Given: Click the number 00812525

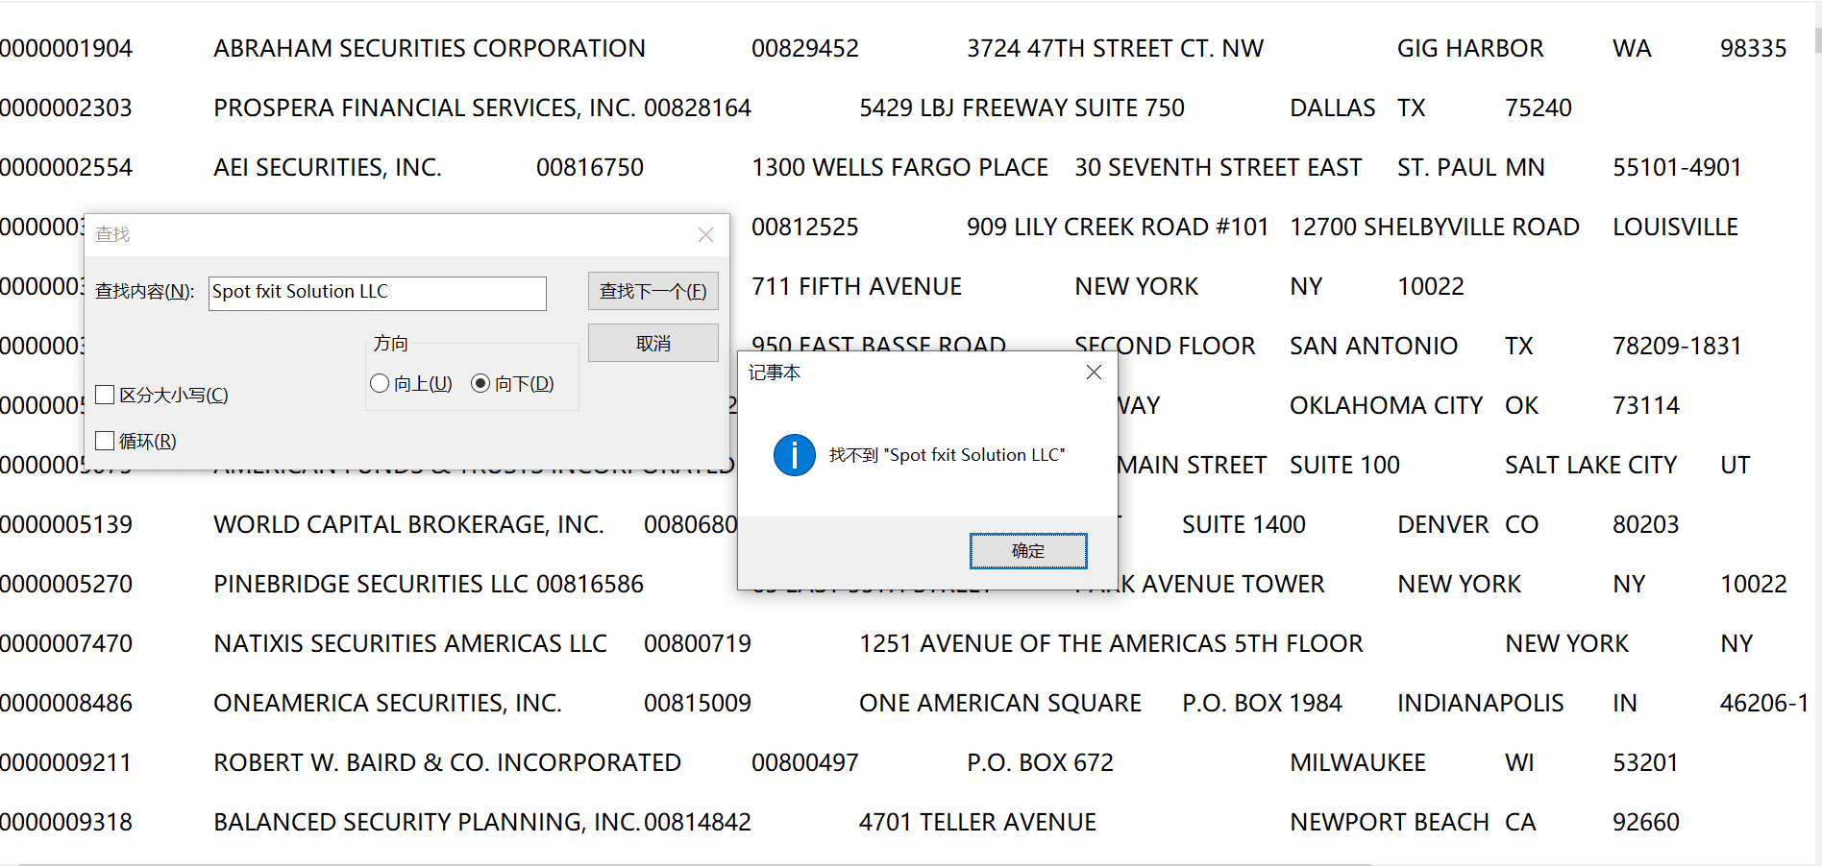Looking at the screenshot, I should click(x=805, y=227).
